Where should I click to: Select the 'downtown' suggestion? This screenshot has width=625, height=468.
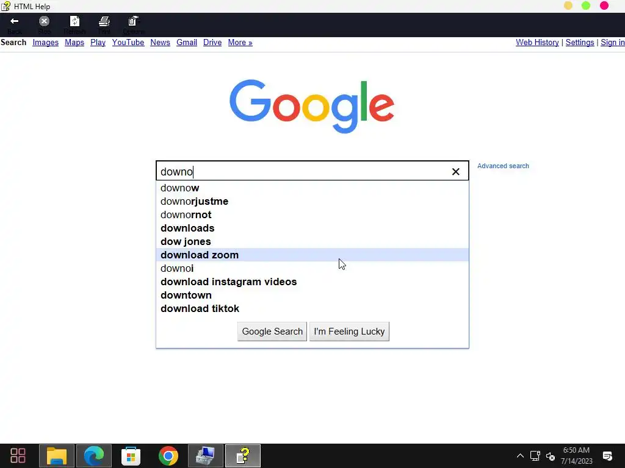coord(312,296)
